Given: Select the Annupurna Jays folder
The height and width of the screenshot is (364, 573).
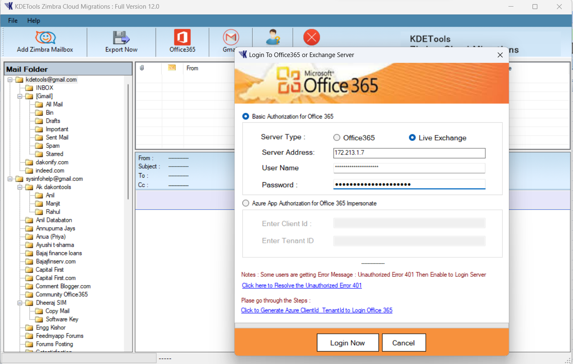Looking at the screenshot, I should tap(55, 228).
